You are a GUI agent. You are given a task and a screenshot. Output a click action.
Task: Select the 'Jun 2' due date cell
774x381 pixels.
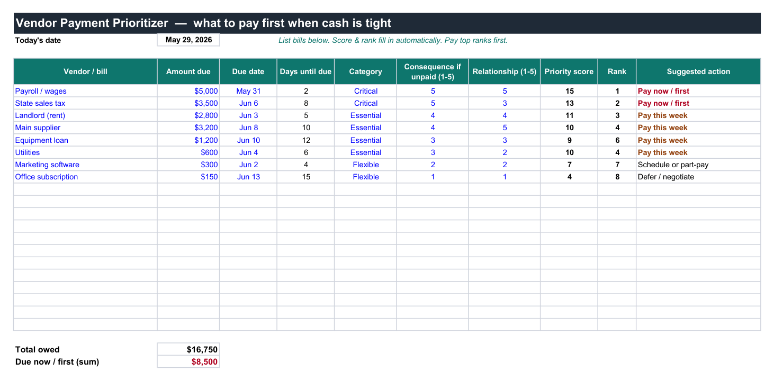point(248,165)
